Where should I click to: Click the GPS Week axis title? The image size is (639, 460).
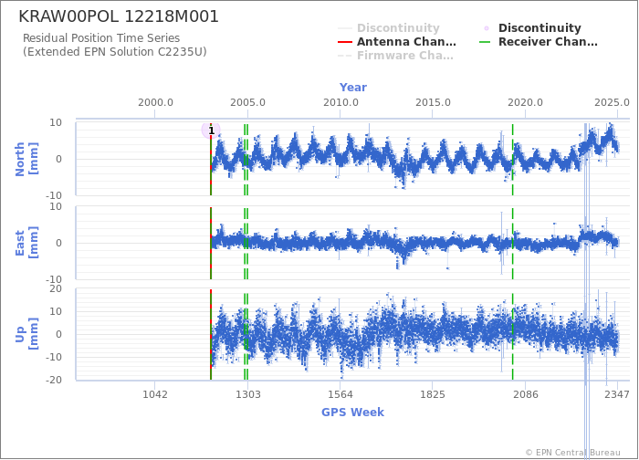click(352, 413)
